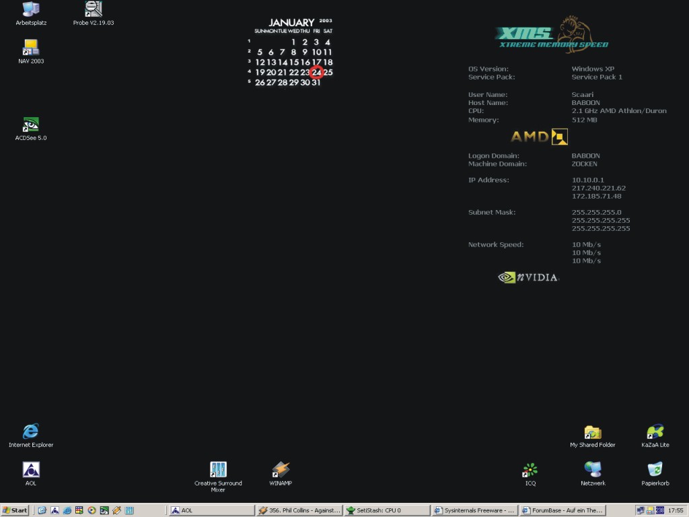The width and height of the screenshot is (689, 517).
Task: Click the colored grid quick launch icon
Action: [79, 510]
